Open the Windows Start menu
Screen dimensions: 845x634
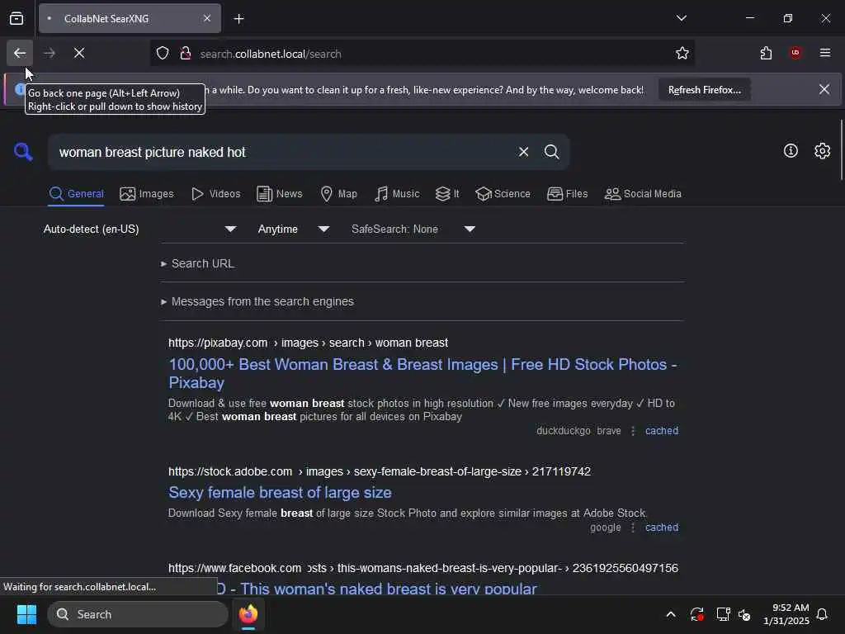26,614
